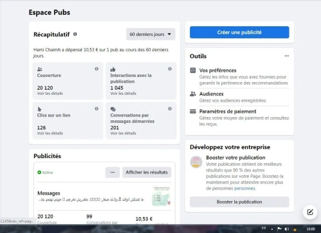This screenshot has width=321, height=233.
Task: Click the cursor icon for Clics sur un lien
Action: [40, 109]
